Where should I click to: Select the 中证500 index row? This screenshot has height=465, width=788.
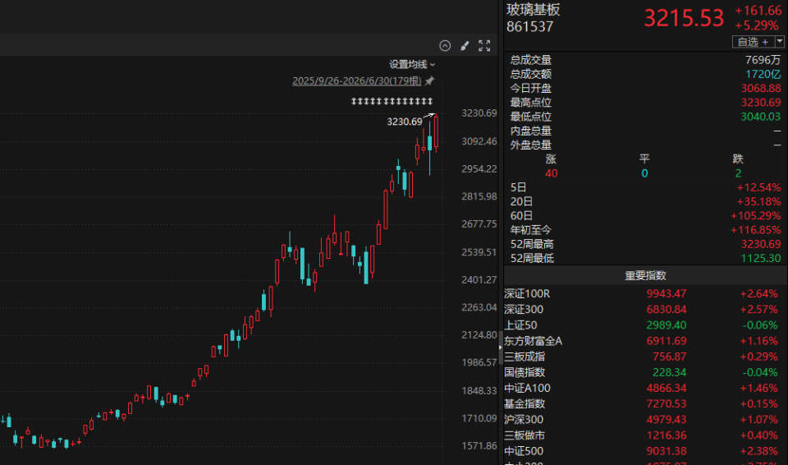coord(645,451)
